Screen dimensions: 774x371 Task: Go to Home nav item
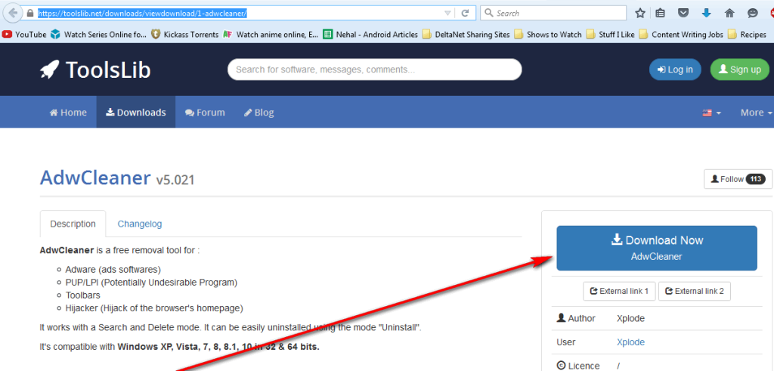tap(68, 113)
